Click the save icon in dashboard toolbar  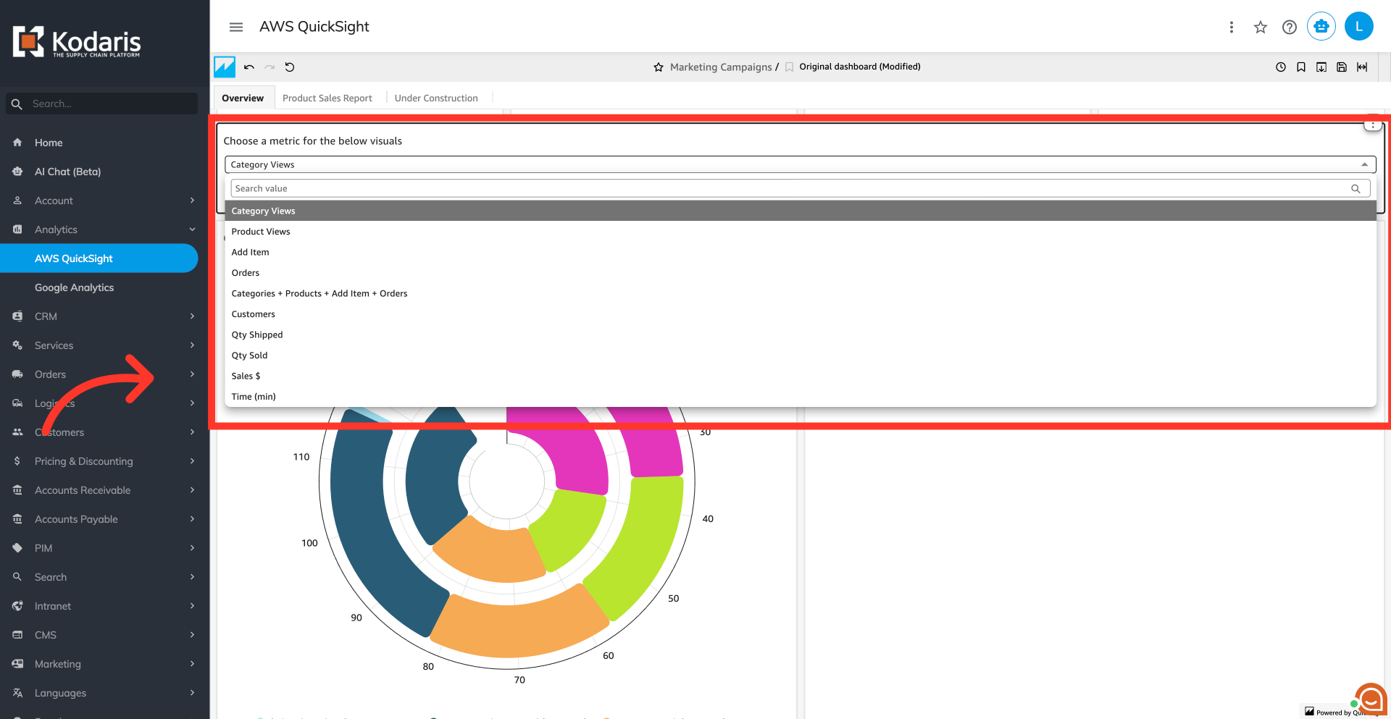click(1342, 67)
